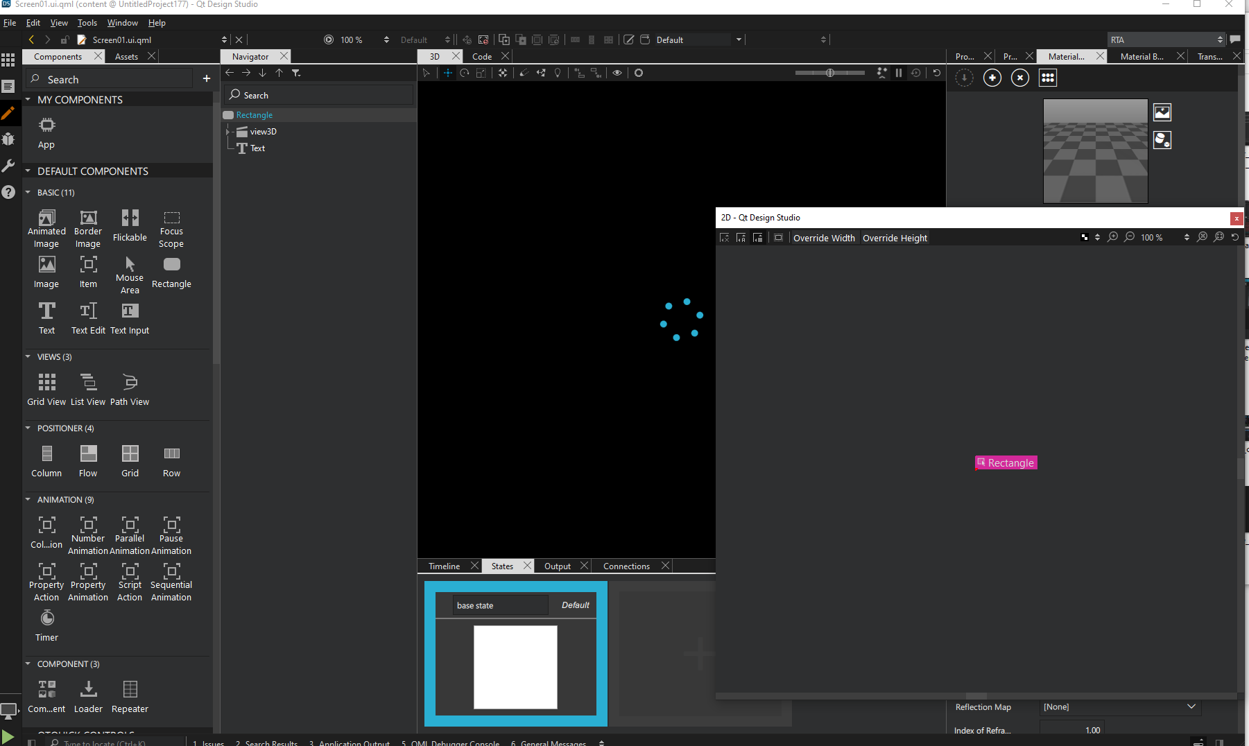The width and height of the screenshot is (1249, 746).
Task: Click the Override Height button
Action: pos(895,238)
